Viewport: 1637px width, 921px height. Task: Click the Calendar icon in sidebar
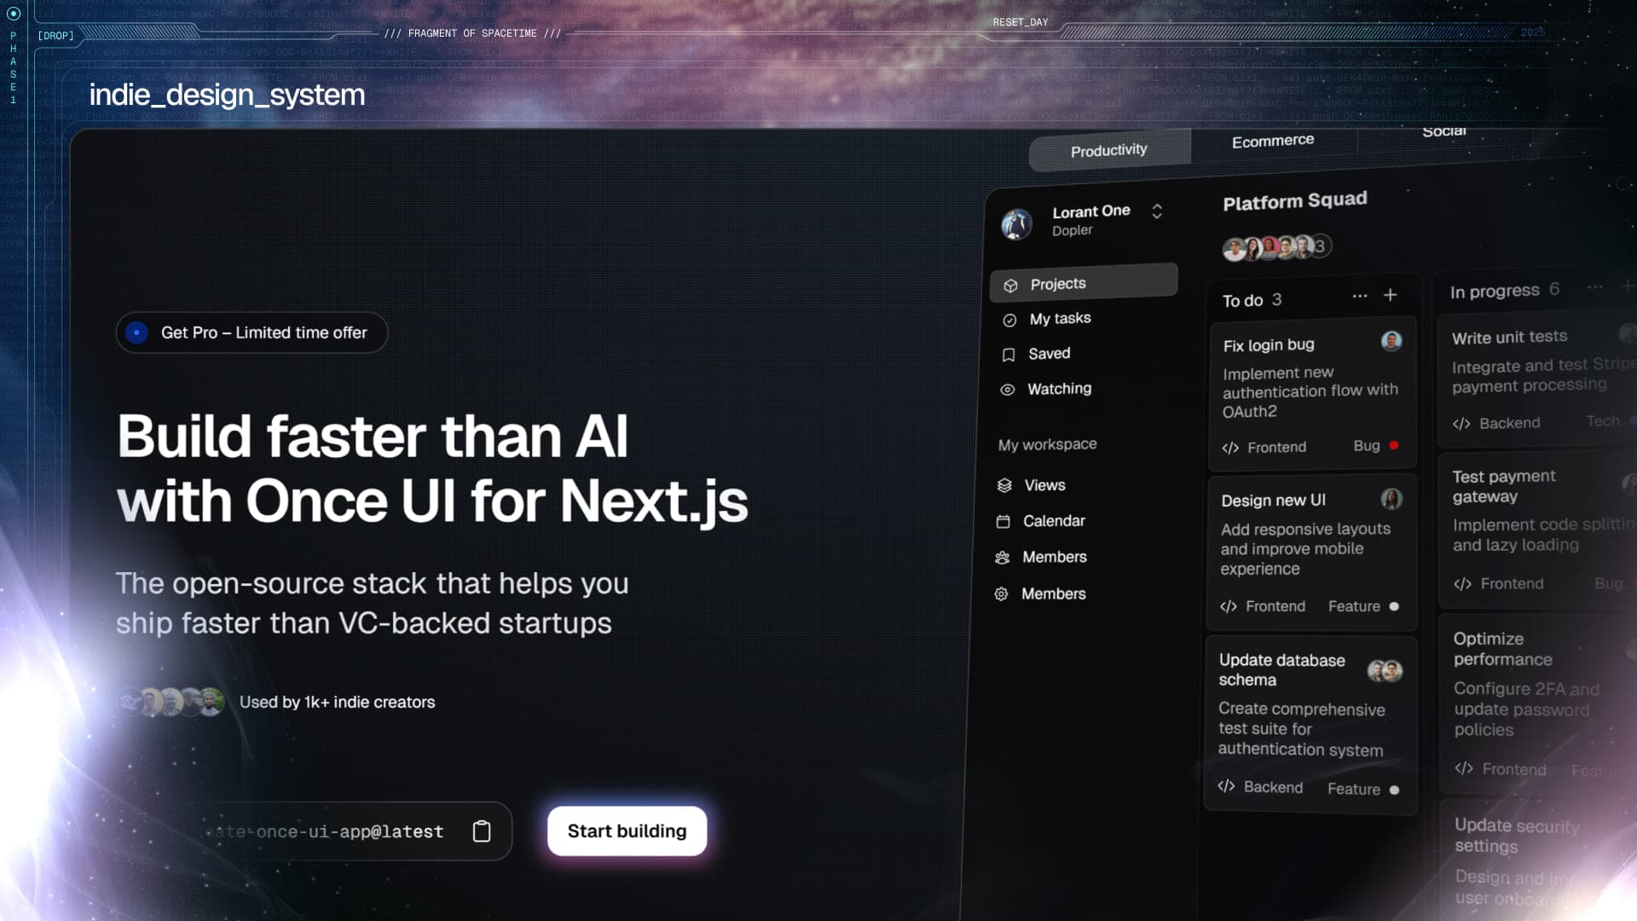(x=1003, y=521)
